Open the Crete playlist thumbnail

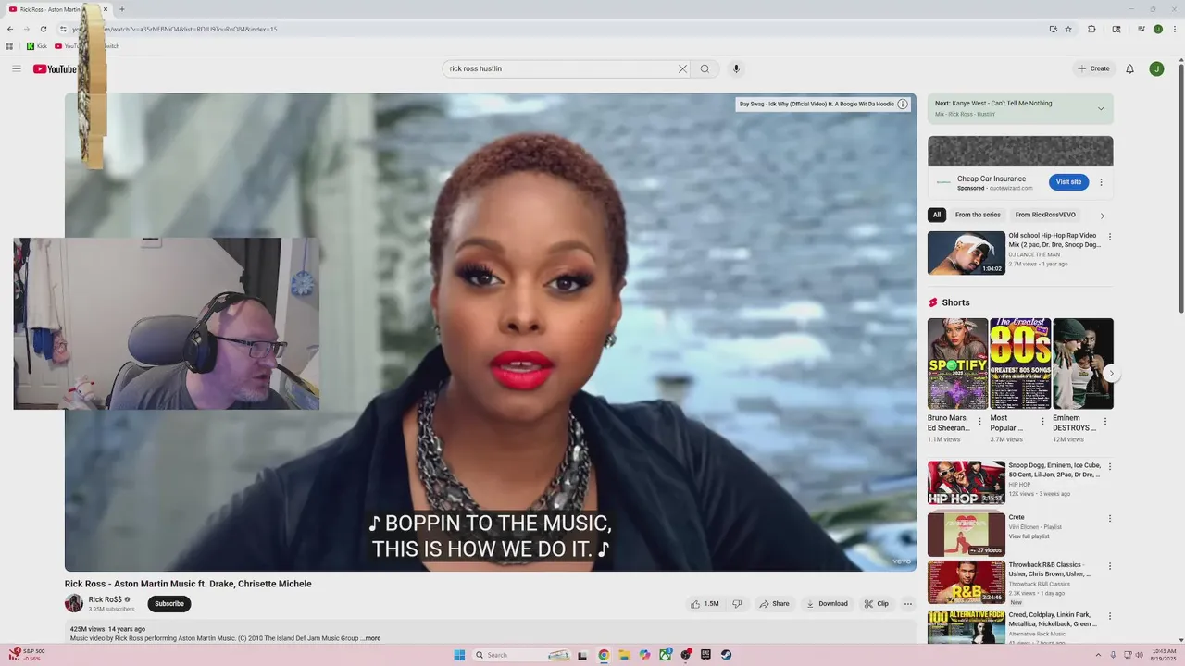(967, 535)
